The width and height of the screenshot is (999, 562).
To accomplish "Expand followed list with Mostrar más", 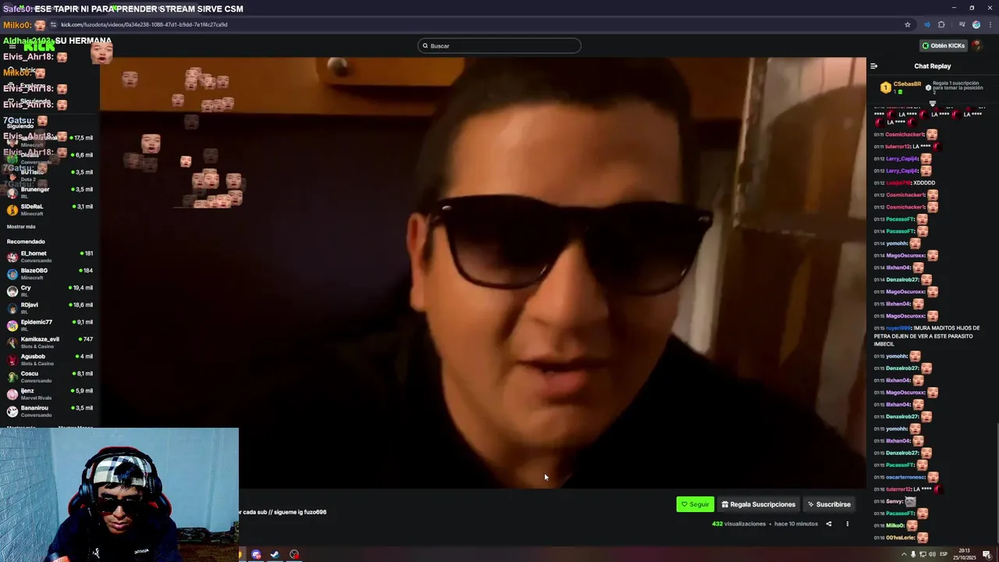I will click(x=21, y=226).
